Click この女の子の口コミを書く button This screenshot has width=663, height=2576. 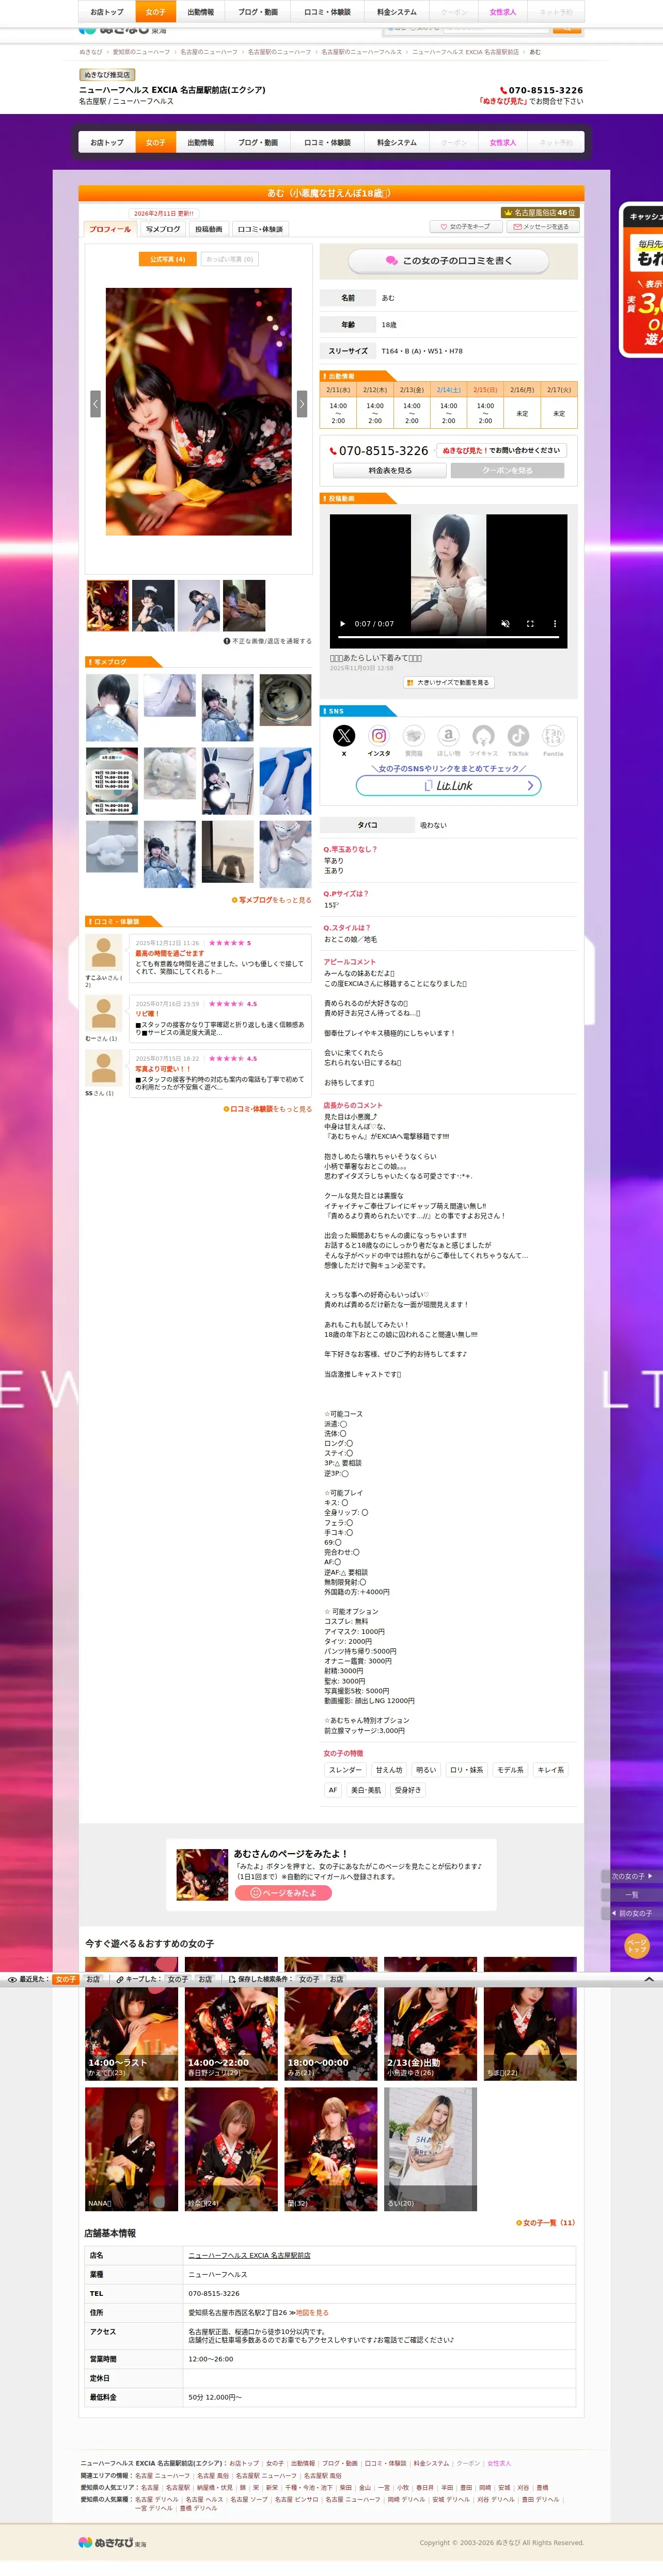[x=449, y=261]
